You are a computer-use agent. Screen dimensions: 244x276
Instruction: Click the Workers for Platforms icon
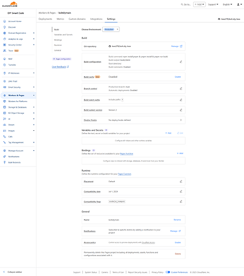coord(4,102)
